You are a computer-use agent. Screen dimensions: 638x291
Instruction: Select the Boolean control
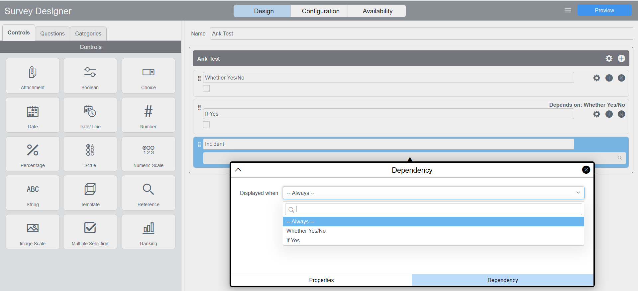pos(90,76)
